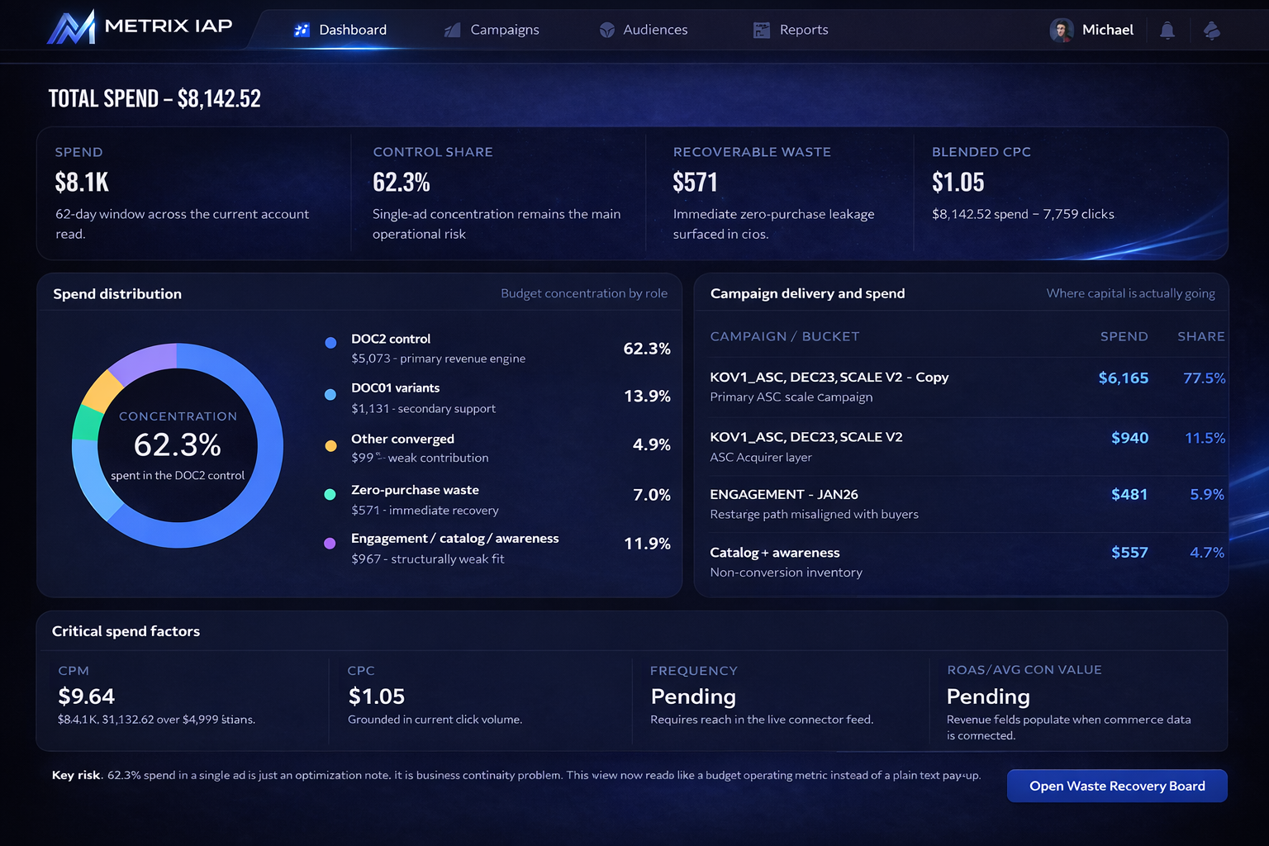Open the notifications bell
The width and height of the screenshot is (1269, 846).
[1167, 30]
